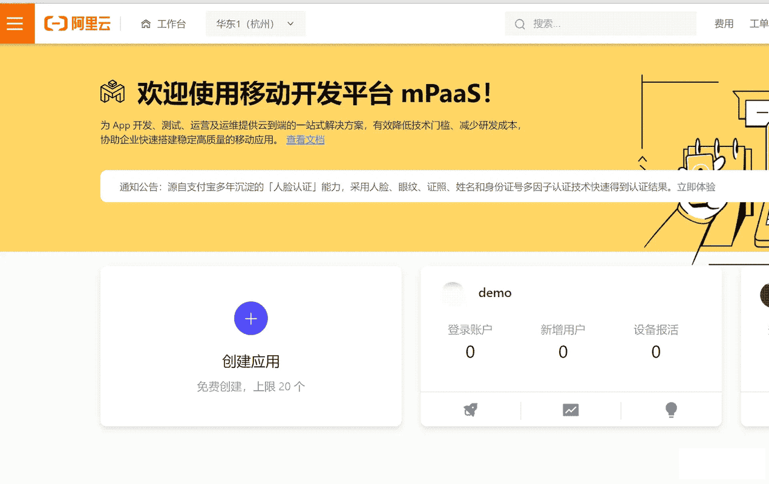Click the Alibaba Cloud logo
The image size is (769, 484).
tap(77, 24)
